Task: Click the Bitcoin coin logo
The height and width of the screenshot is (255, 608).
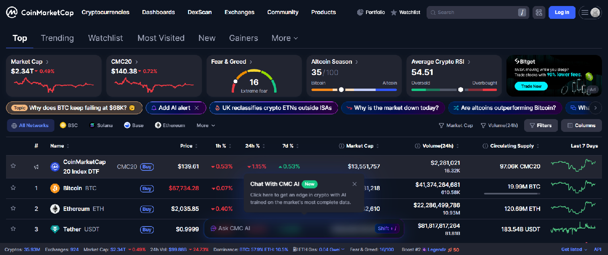Action: (x=55, y=188)
